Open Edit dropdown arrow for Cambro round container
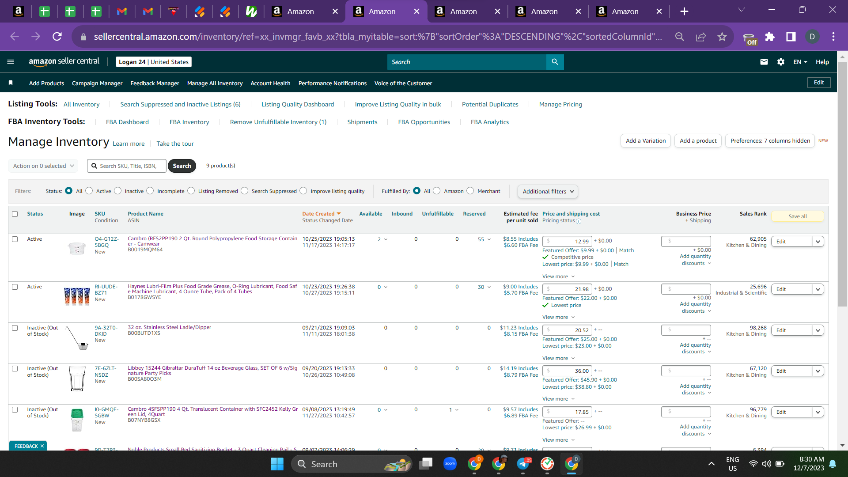Viewport: 848px width, 477px height. pos(818,242)
